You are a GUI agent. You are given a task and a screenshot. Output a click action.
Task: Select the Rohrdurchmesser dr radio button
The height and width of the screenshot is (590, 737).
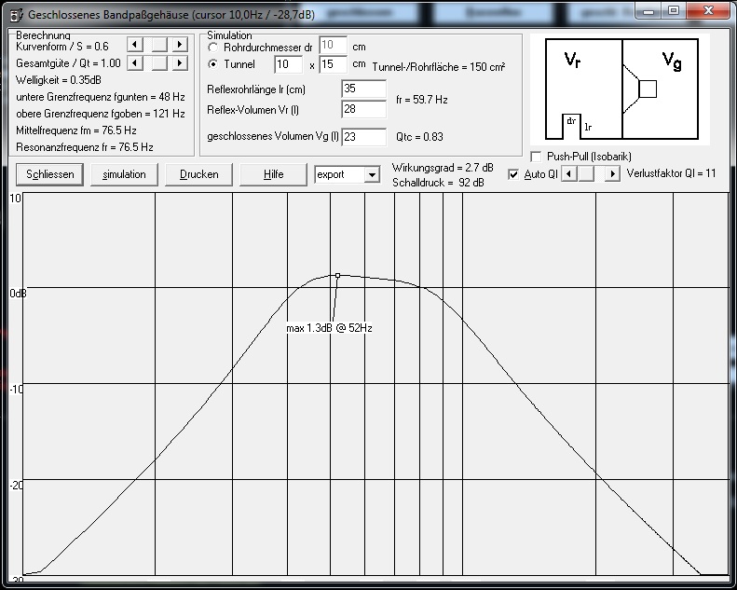click(x=214, y=47)
